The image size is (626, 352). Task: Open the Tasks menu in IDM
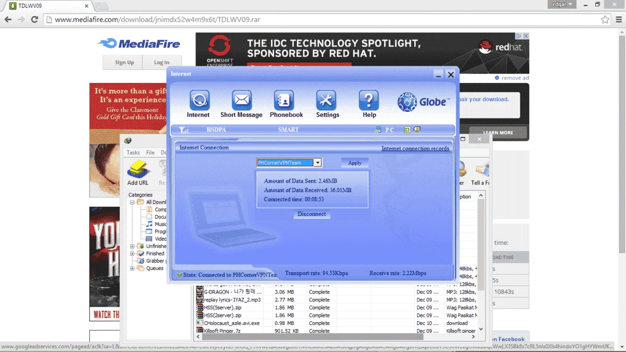pyautogui.click(x=133, y=152)
